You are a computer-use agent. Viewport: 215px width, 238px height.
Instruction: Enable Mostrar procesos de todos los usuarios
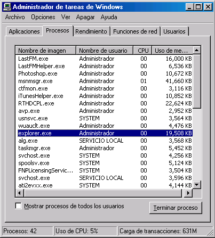(18, 206)
